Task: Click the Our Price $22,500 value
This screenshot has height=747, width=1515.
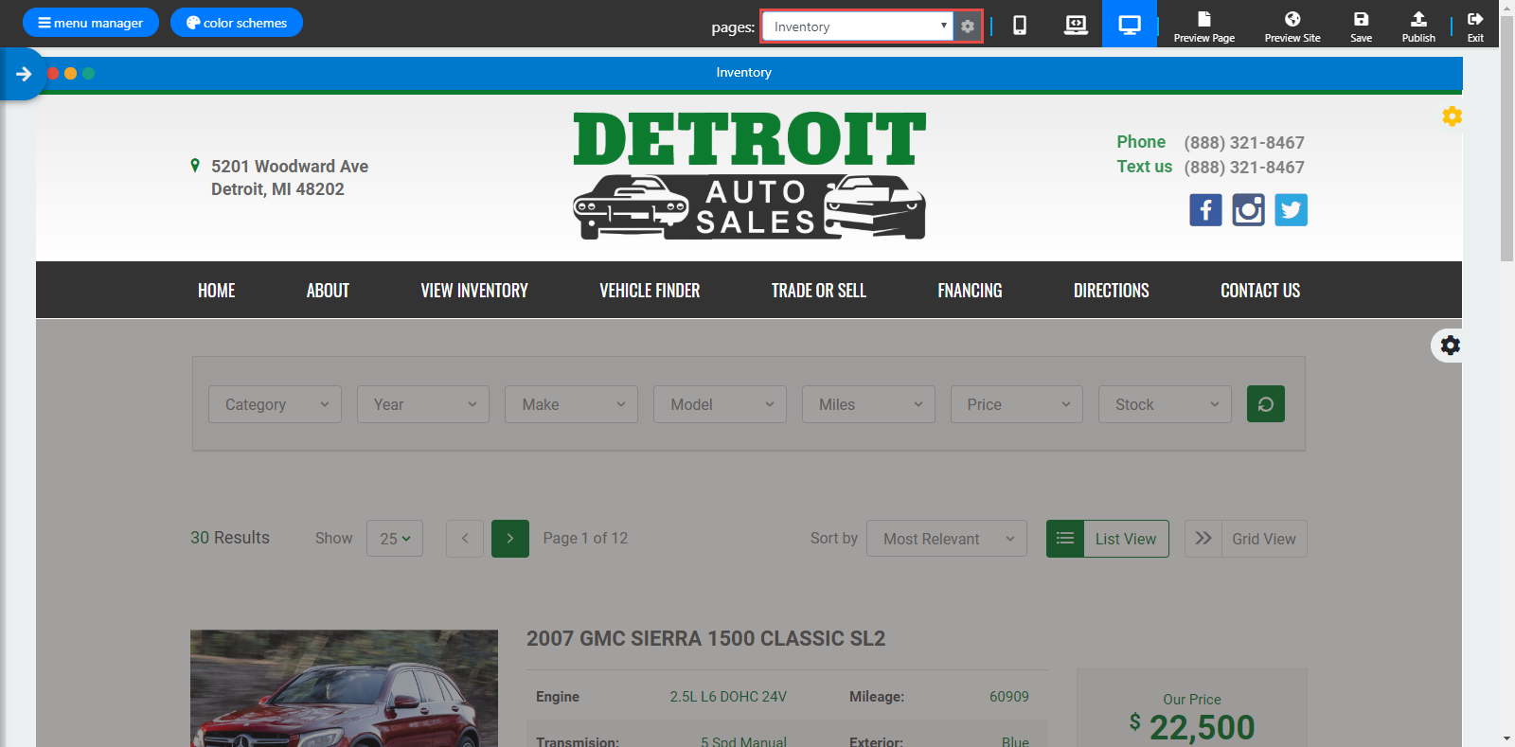Action: click(1192, 727)
